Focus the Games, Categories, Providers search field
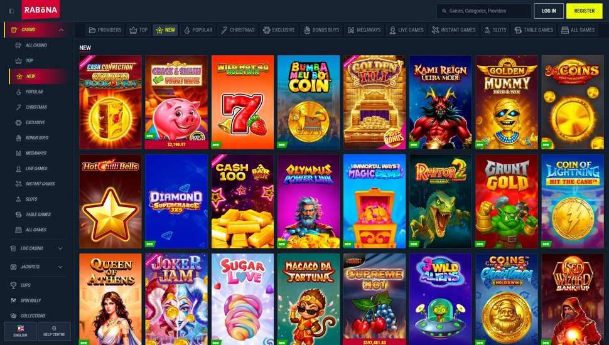 (483, 11)
